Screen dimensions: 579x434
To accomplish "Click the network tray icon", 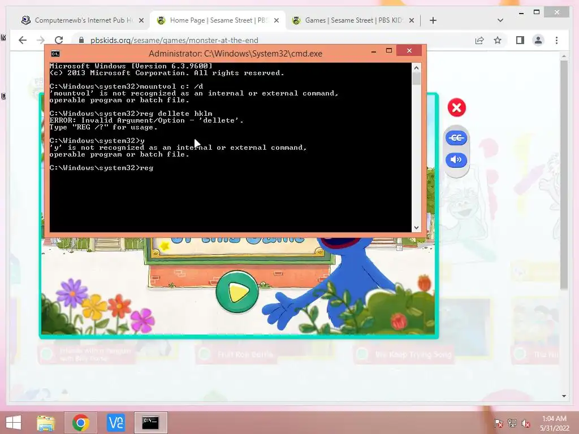I will pos(512,423).
